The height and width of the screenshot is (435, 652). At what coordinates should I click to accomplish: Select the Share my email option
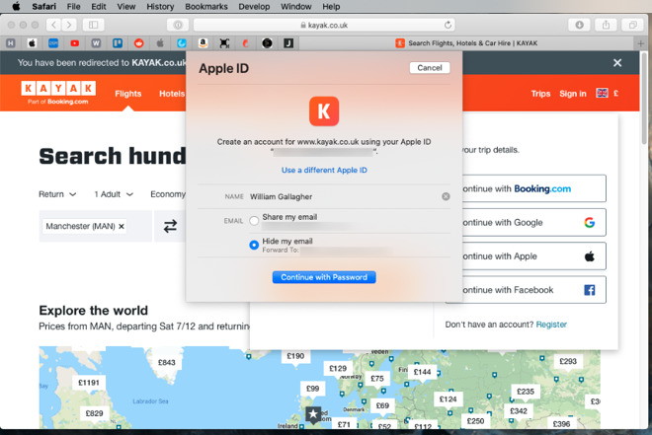(x=254, y=220)
